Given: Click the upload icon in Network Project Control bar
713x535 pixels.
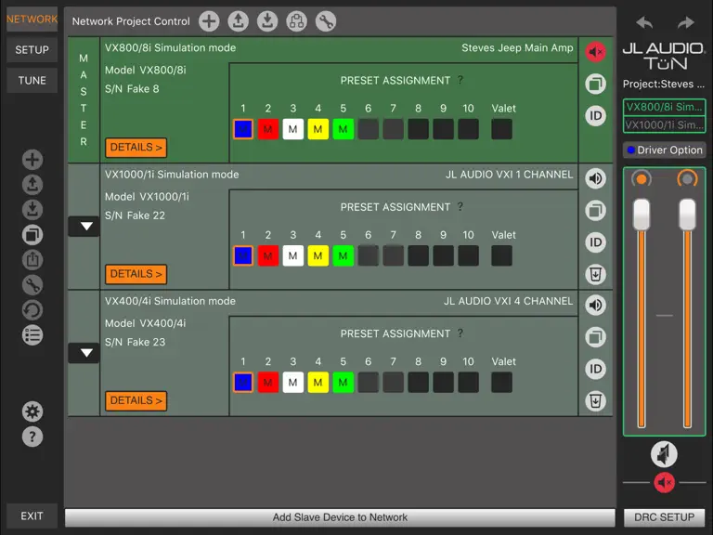Looking at the screenshot, I should (238, 21).
